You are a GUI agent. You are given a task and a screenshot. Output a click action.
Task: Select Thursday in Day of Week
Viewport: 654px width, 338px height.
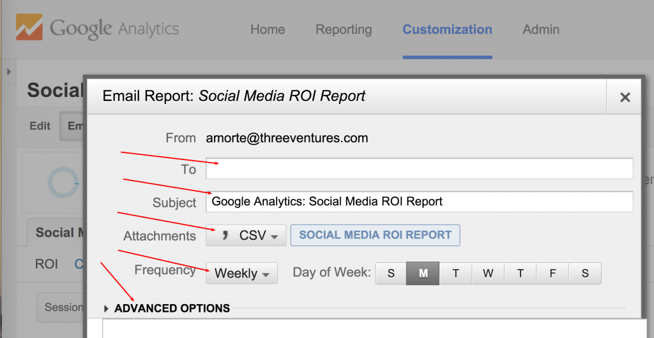[520, 274]
